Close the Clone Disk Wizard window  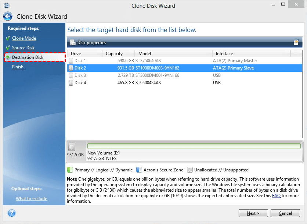[296, 4]
